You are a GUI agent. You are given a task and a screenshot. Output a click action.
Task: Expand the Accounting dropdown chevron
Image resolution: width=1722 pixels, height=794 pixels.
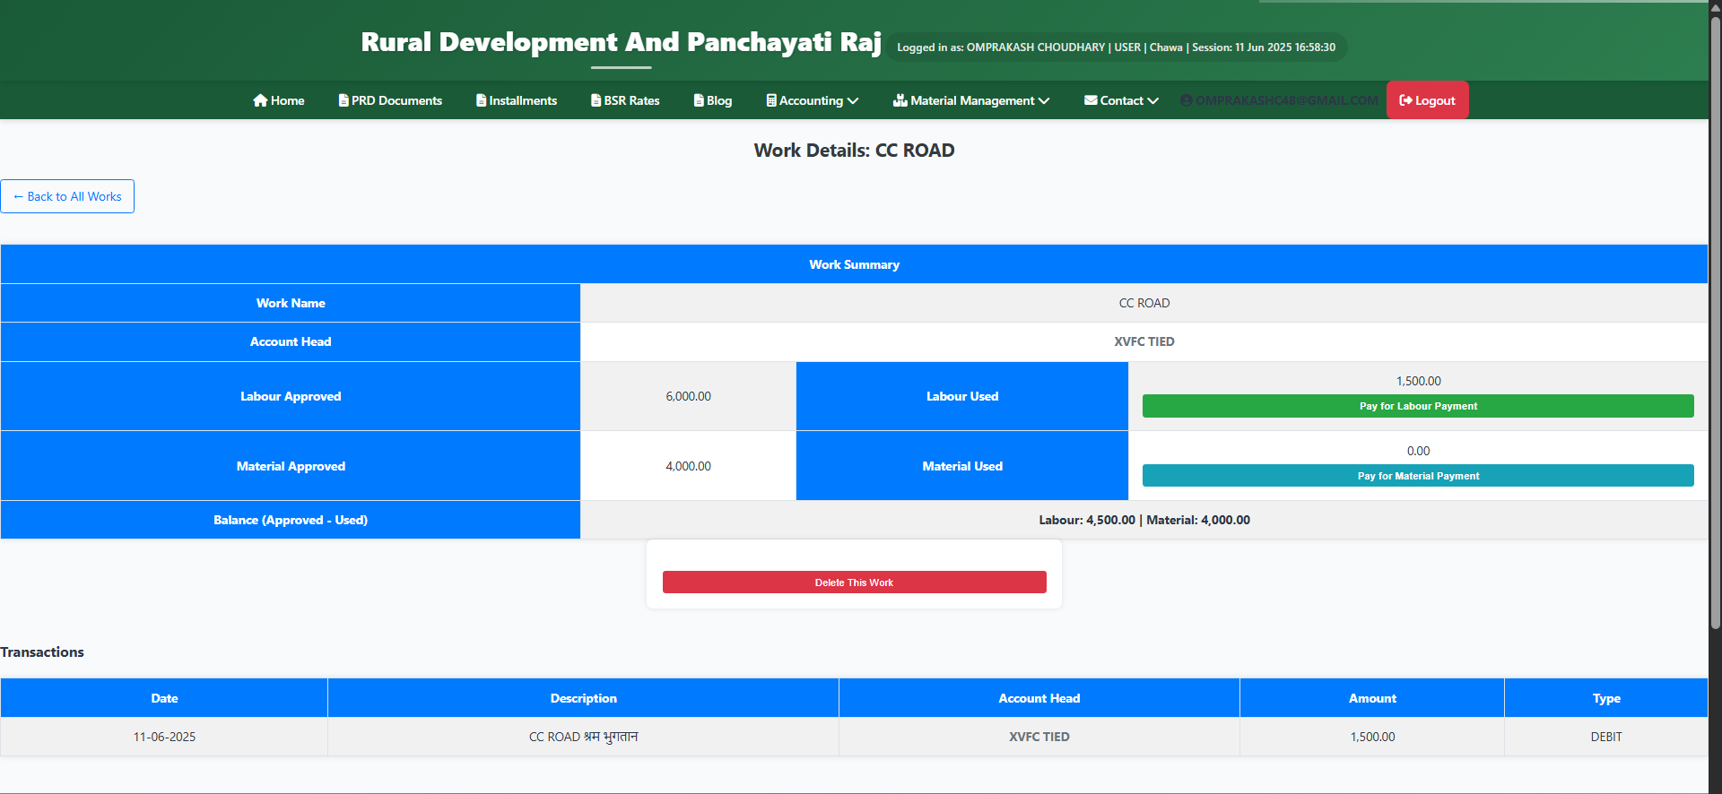coord(853,101)
